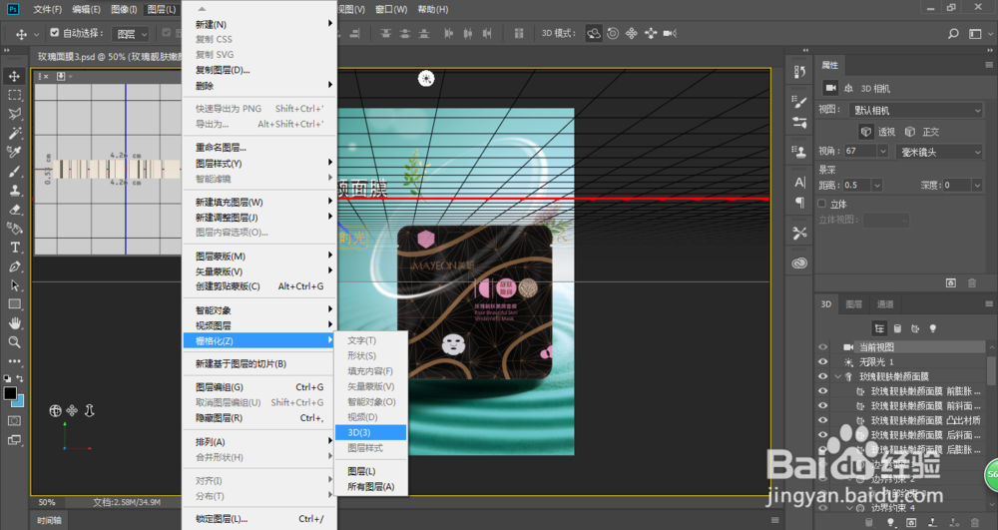This screenshot has width=998, height=530.
Task: Select the Polygonal Lasso tool
Action: pos(14,114)
